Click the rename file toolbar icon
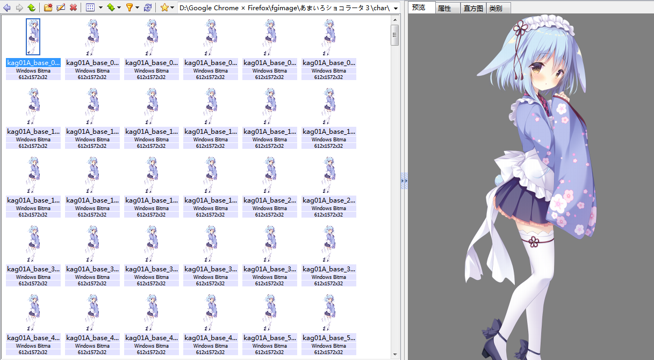This screenshot has height=360, width=654. (x=61, y=8)
